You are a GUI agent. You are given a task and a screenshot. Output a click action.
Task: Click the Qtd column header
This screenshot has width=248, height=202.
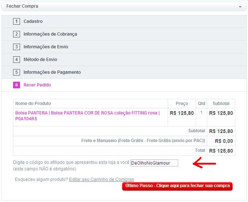click(201, 104)
